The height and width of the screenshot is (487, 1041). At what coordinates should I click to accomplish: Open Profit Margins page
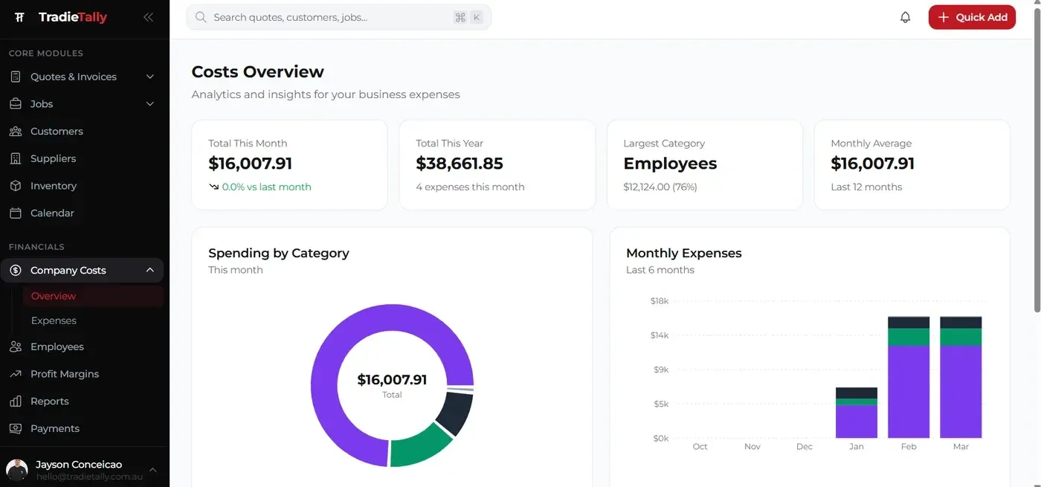pos(82,374)
